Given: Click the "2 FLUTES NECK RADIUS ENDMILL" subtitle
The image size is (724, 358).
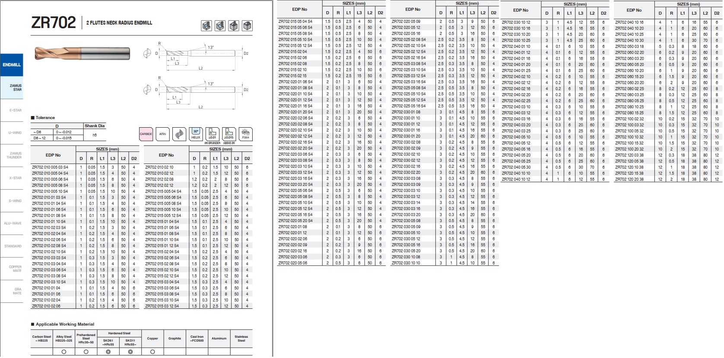Looking at the screenshot, I should tap(119, 23).
